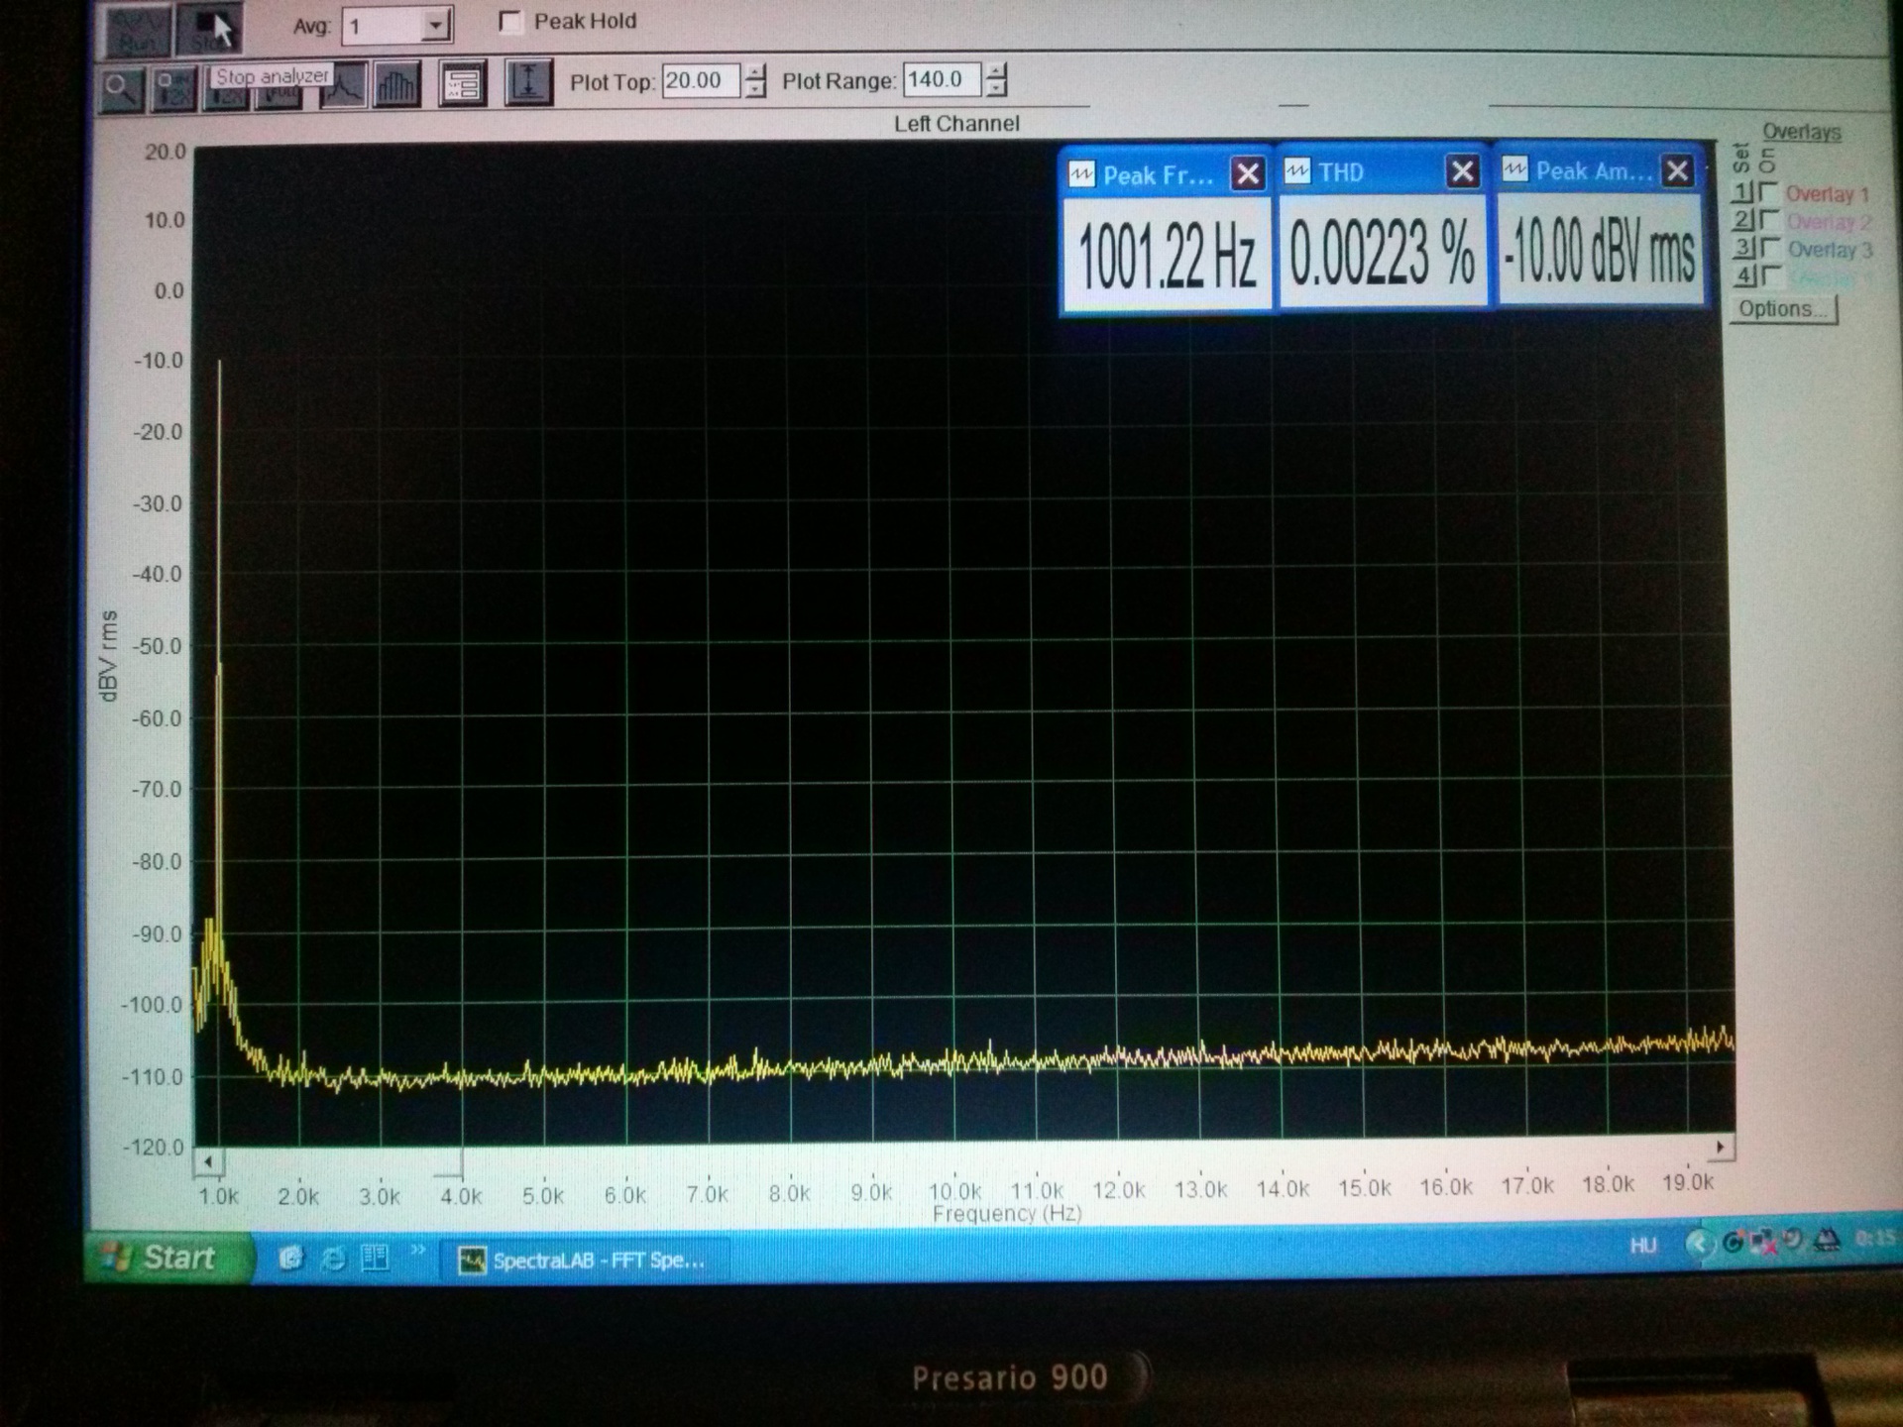1903x1427 pixels.
Task: Increase Plot Top with up arrow
Action: 756,71
